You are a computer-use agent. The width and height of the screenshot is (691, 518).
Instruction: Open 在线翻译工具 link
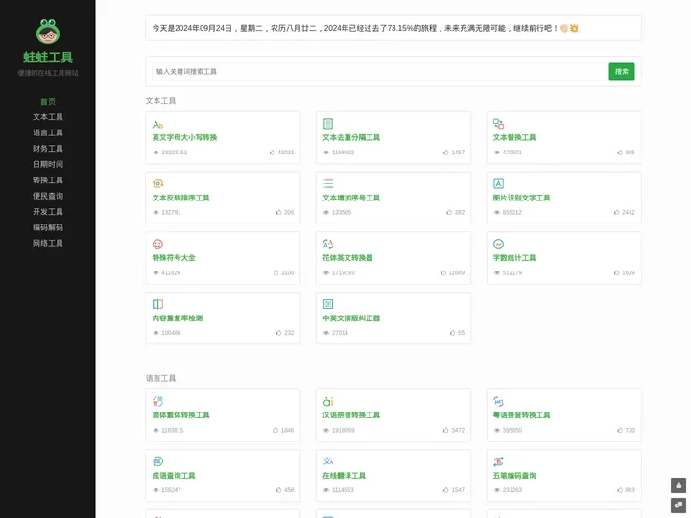coord(345,475)
